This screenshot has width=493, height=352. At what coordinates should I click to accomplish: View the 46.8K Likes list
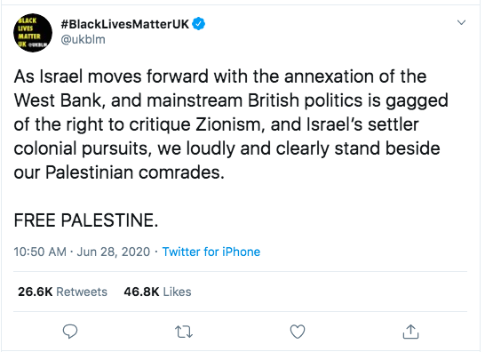coord(157,292)
